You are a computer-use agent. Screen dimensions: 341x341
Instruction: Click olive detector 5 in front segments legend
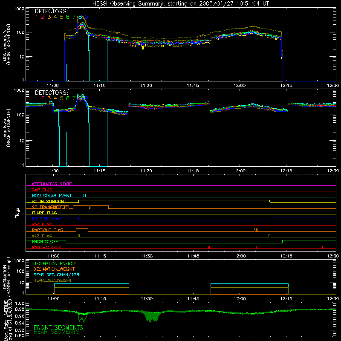61,17
